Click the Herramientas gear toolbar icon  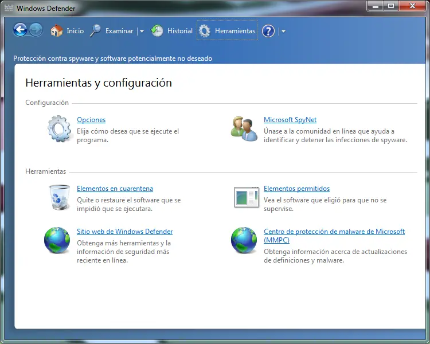click(205, 31)
